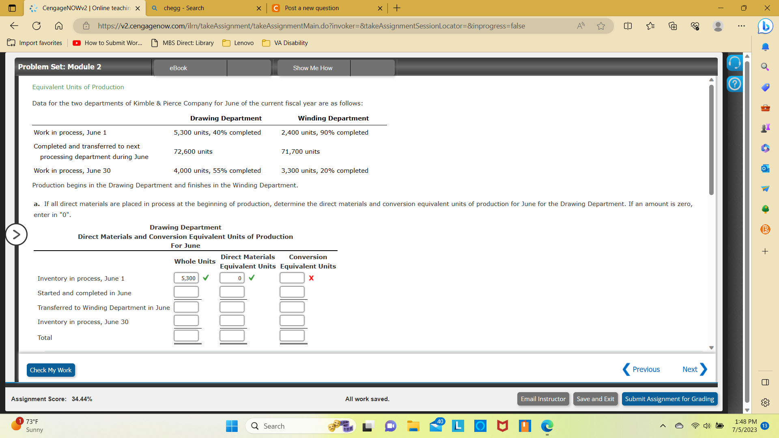Click the Conversion Equivalent Units field for Inventory June 1
This screenshot has height=438, width=779.
coord(292,277)
